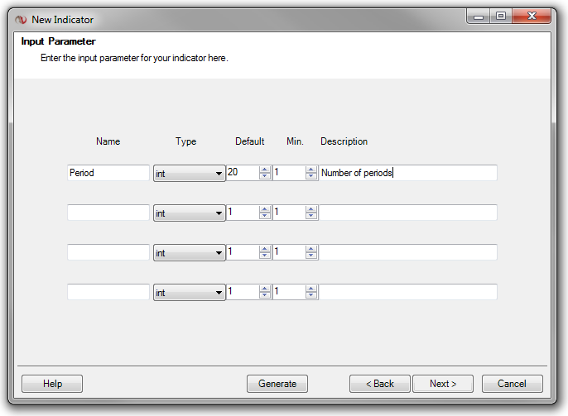Viewport: 568px width, 416px height.
Task: Focus the Number of periods description field
Action: tap(408, 173)
